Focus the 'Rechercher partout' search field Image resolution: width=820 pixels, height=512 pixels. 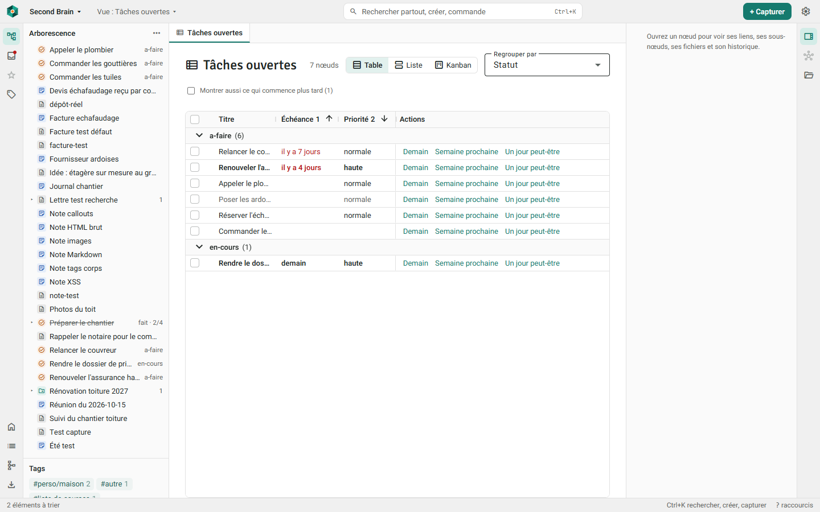pos(463,11)
